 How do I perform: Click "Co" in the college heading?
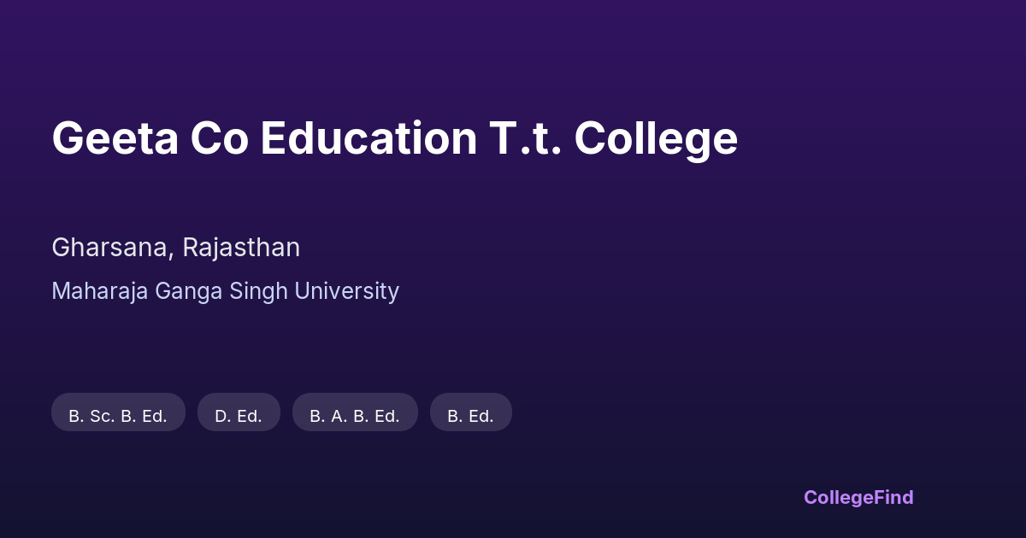[x=219, y=138]
